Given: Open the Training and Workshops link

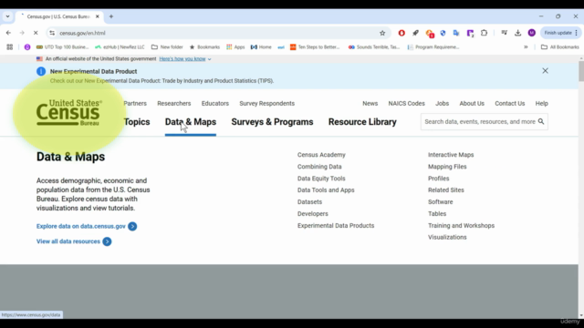Looking at the screenshot, I should pyautogui.click(x=461, y=225).
